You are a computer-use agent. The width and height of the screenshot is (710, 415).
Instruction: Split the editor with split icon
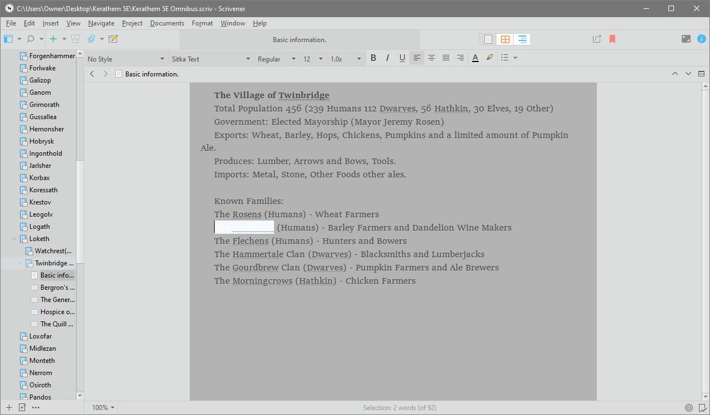coord(701,74)
